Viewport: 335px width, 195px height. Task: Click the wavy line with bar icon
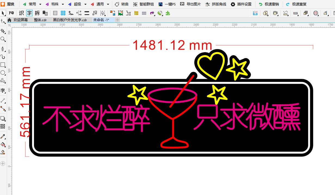point(87,13)
